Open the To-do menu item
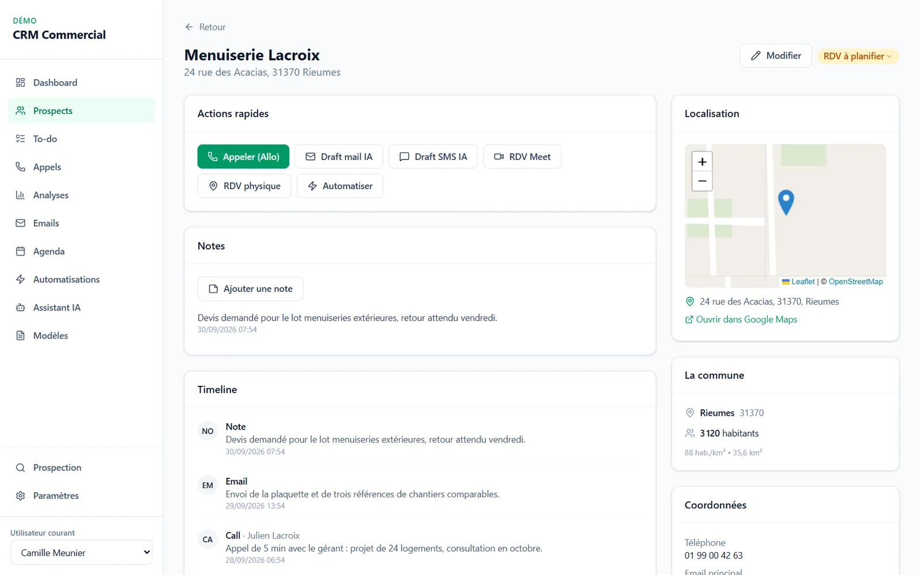The width and height of the screenshot is (920, 575). coord(82,139)
